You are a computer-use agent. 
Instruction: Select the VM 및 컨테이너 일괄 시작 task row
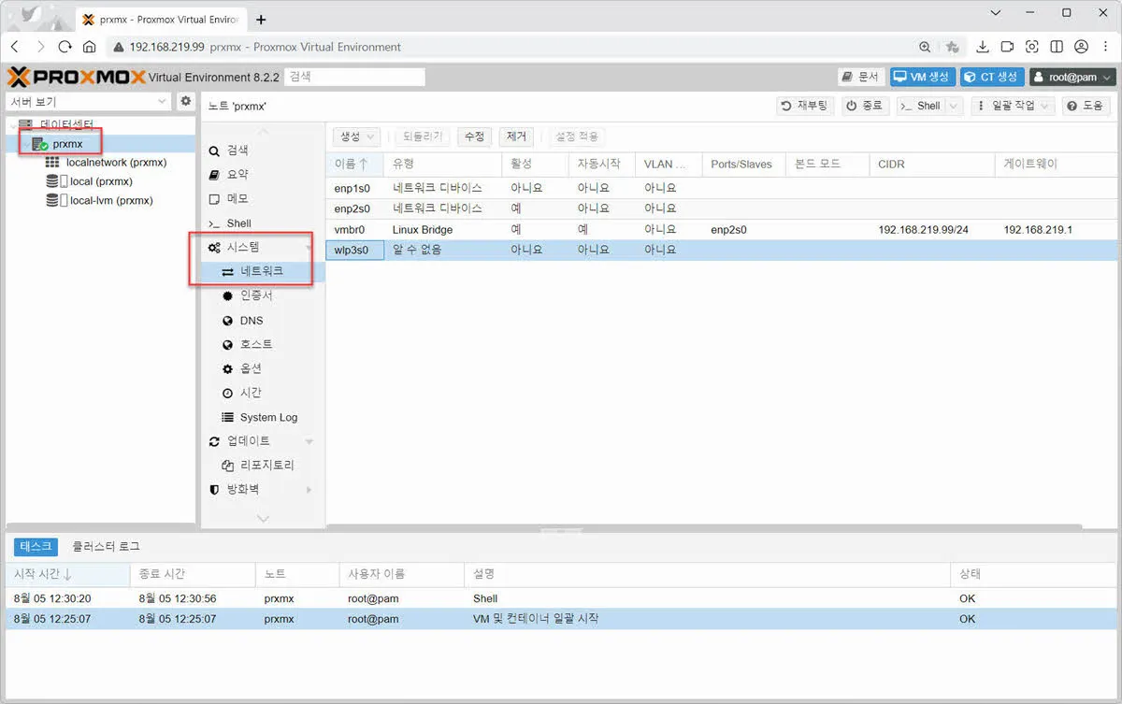561,619
